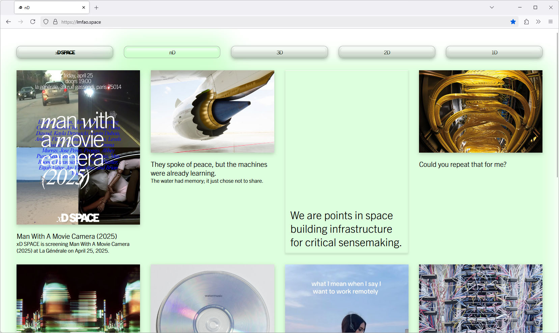
Task: Open the yellow fiber cables image
Action: click(481, 111)
